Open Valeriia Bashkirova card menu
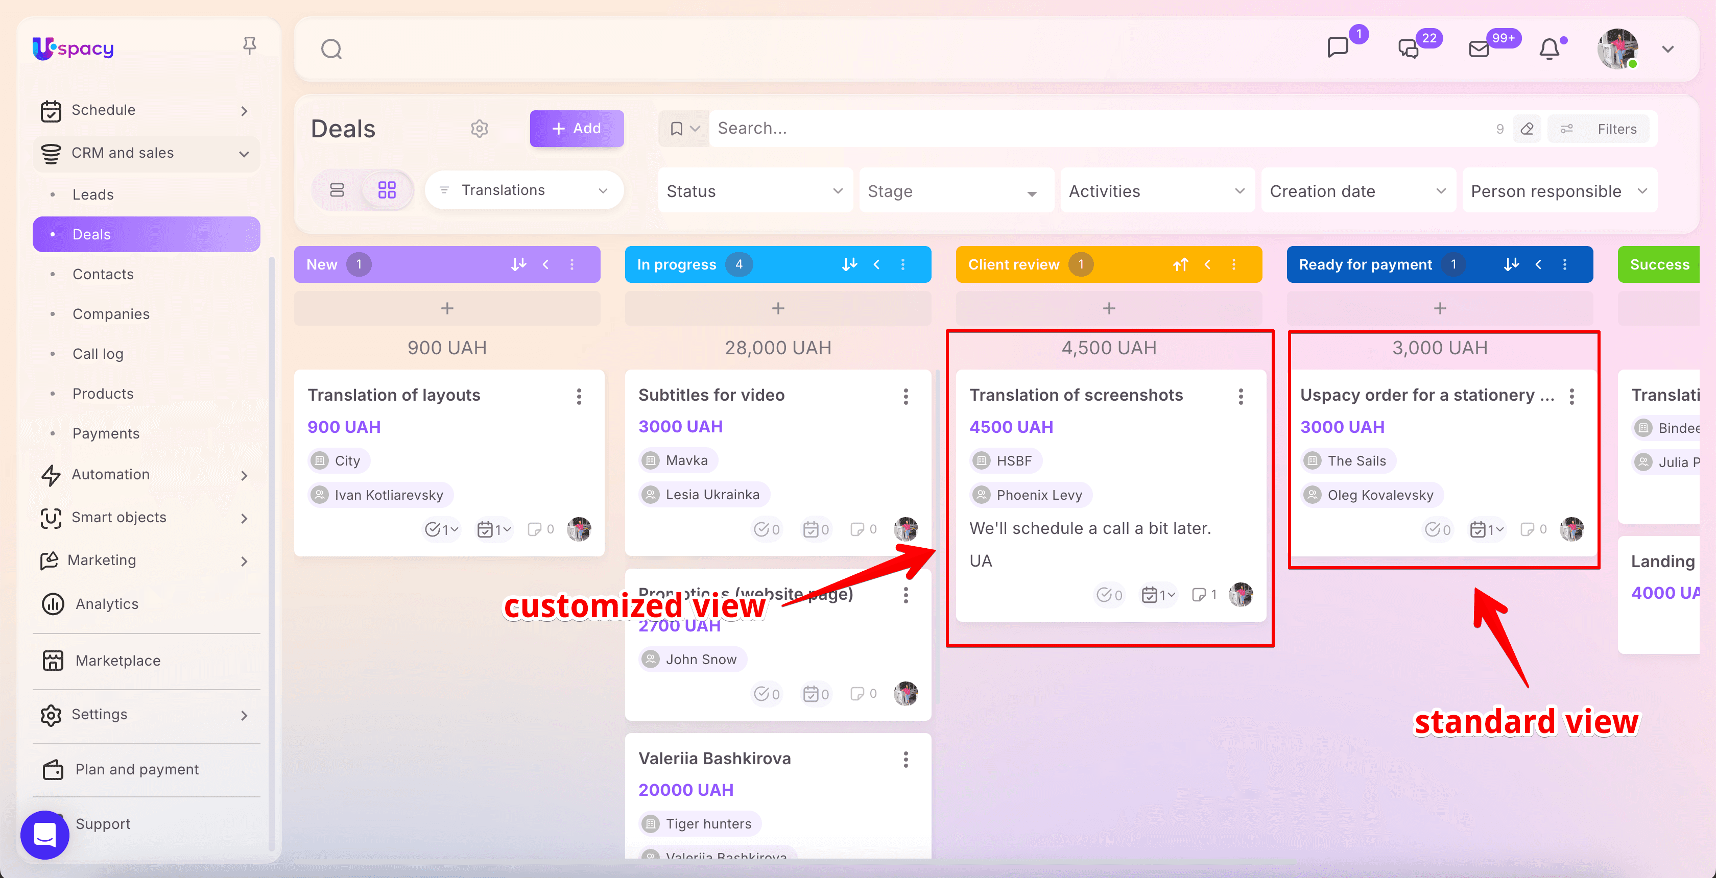This screenshot has height=878, width=1716. (x=906, y=760)
